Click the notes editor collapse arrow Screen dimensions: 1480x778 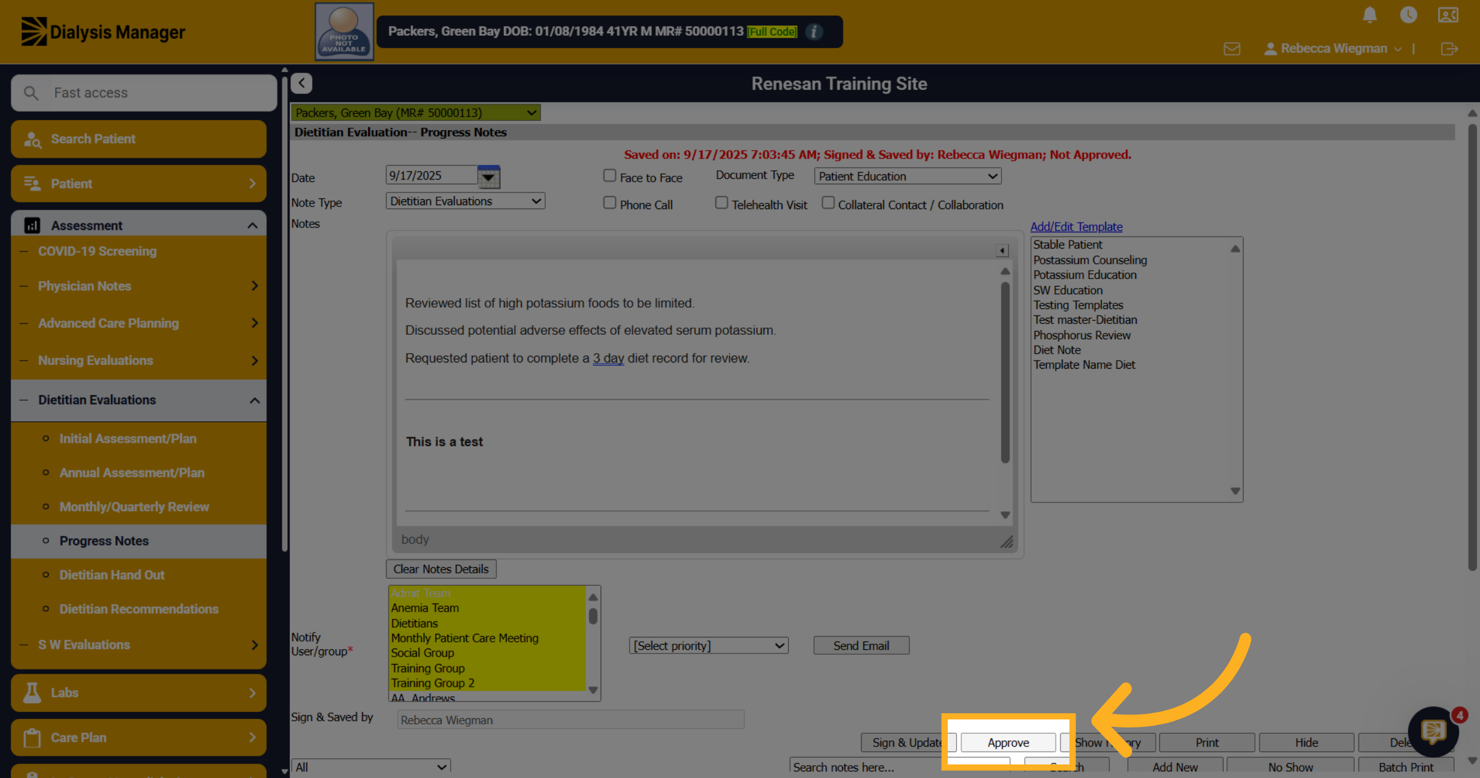click(1002, 250)
